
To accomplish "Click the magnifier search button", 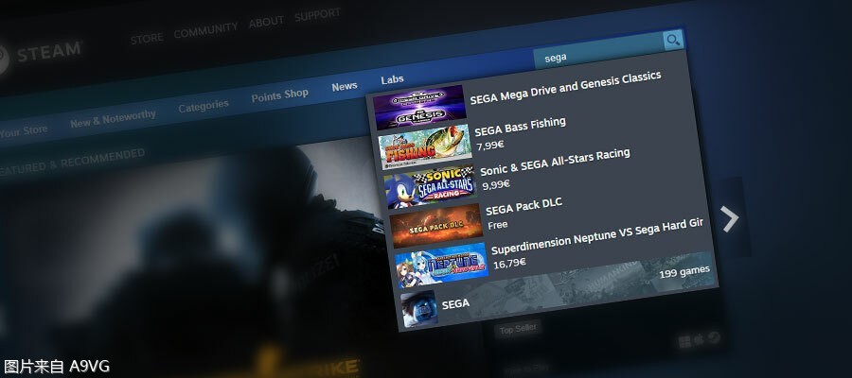I will click(x=673, y=41).
